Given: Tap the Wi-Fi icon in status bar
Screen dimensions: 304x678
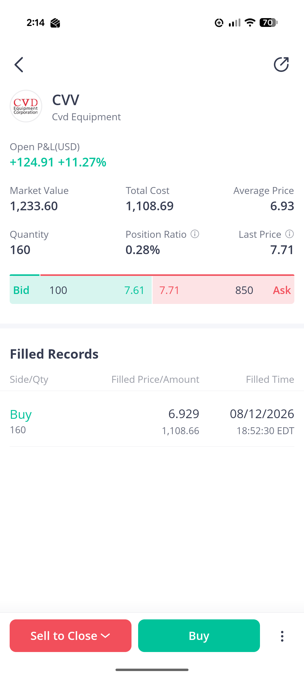Looking at the screenshot, I should pyautogui.click(x=250, y=23).
